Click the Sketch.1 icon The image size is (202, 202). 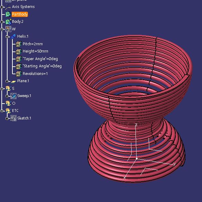(13, 118)
